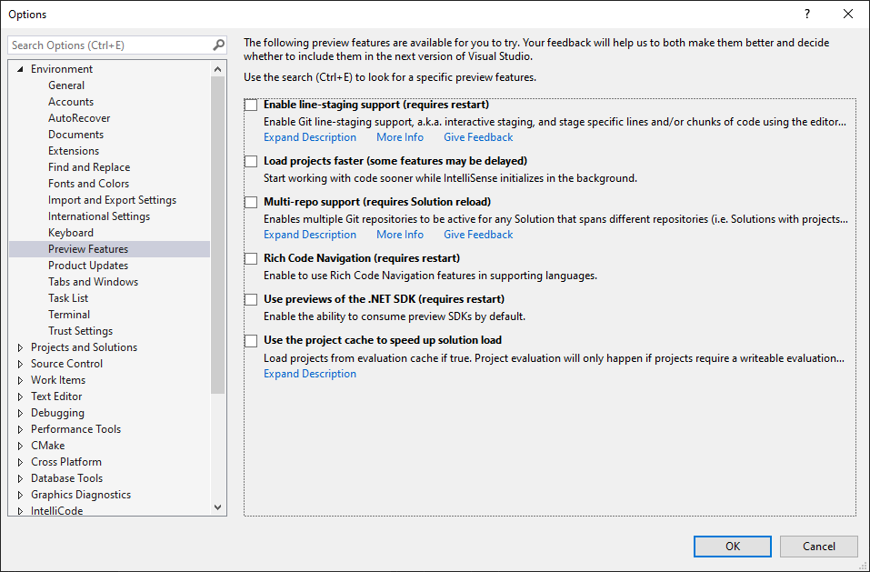The height and width of the screenshot is (572, 870).
Task: Expand the Cross Platform node arrow
Action: coord(21,462)
